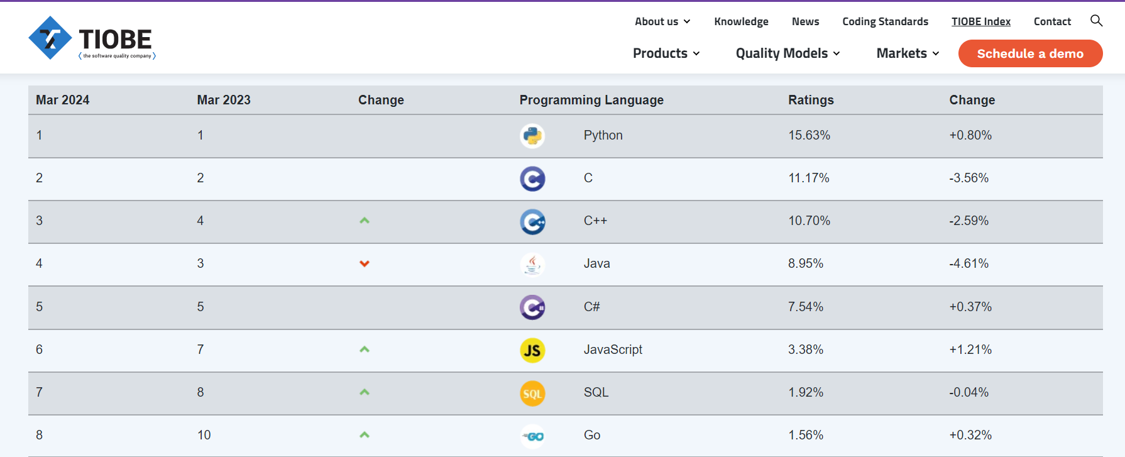
Task: Click the Programming Language column header
Action: (591, 100)
